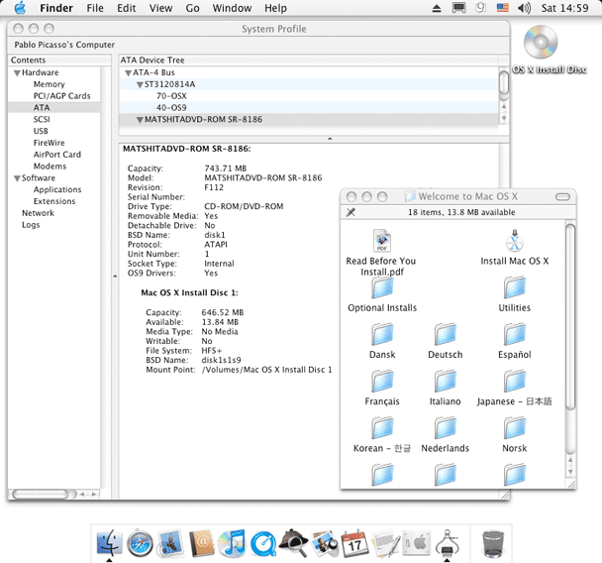Screen dimensions: 602x563
Task: Click the US flag input menu
Action: (x=503, y=7)
